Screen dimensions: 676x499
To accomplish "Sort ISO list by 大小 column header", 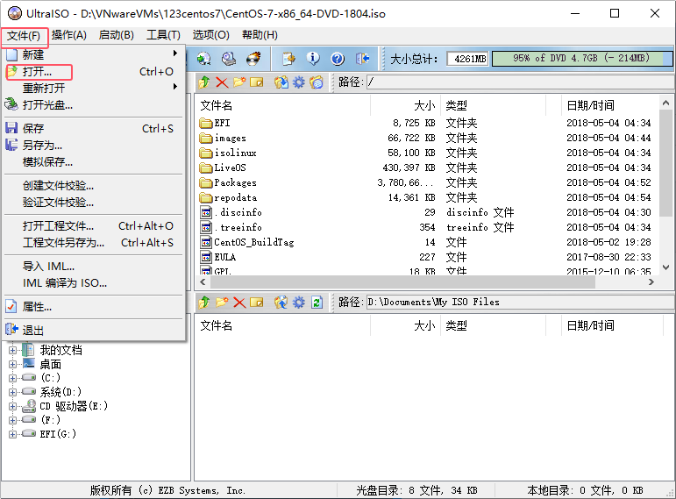I will [x=406, y=105].
